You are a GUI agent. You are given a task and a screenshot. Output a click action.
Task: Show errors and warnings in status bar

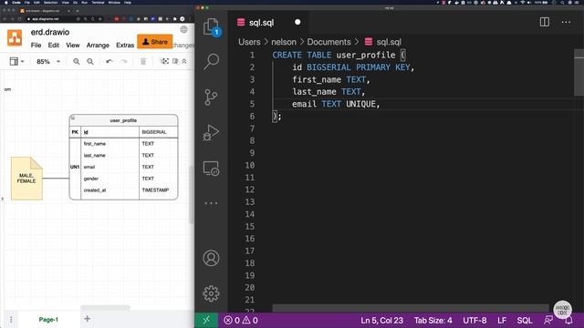[x=241, y=320]
